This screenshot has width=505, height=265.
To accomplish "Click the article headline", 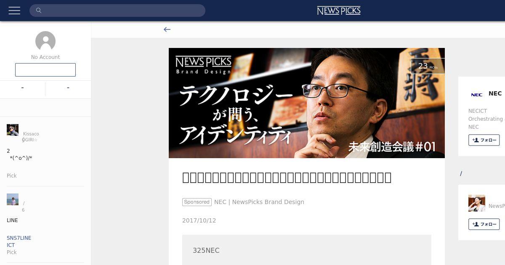I will [287, 178].
